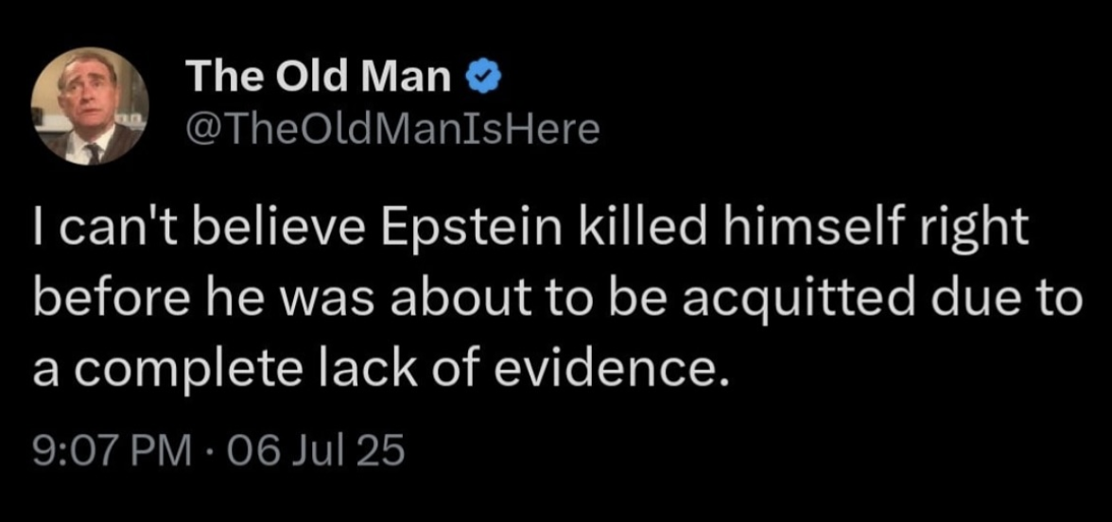Open The Old Man display name
The height and width of the screenshot is (522, 1112).
pos(319,77)
